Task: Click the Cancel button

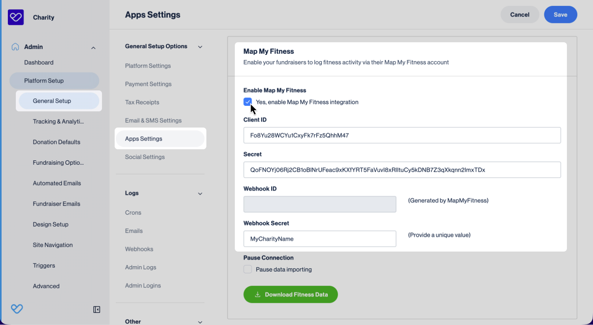Action: point(520,15)
